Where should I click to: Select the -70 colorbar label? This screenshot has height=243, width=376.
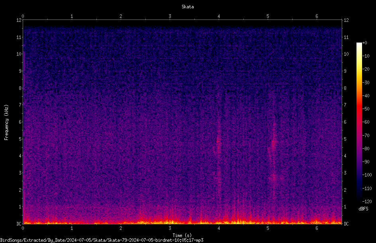point(366,136)
